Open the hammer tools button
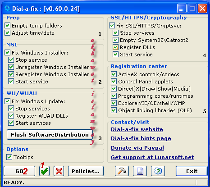 (x=122, y=171)
